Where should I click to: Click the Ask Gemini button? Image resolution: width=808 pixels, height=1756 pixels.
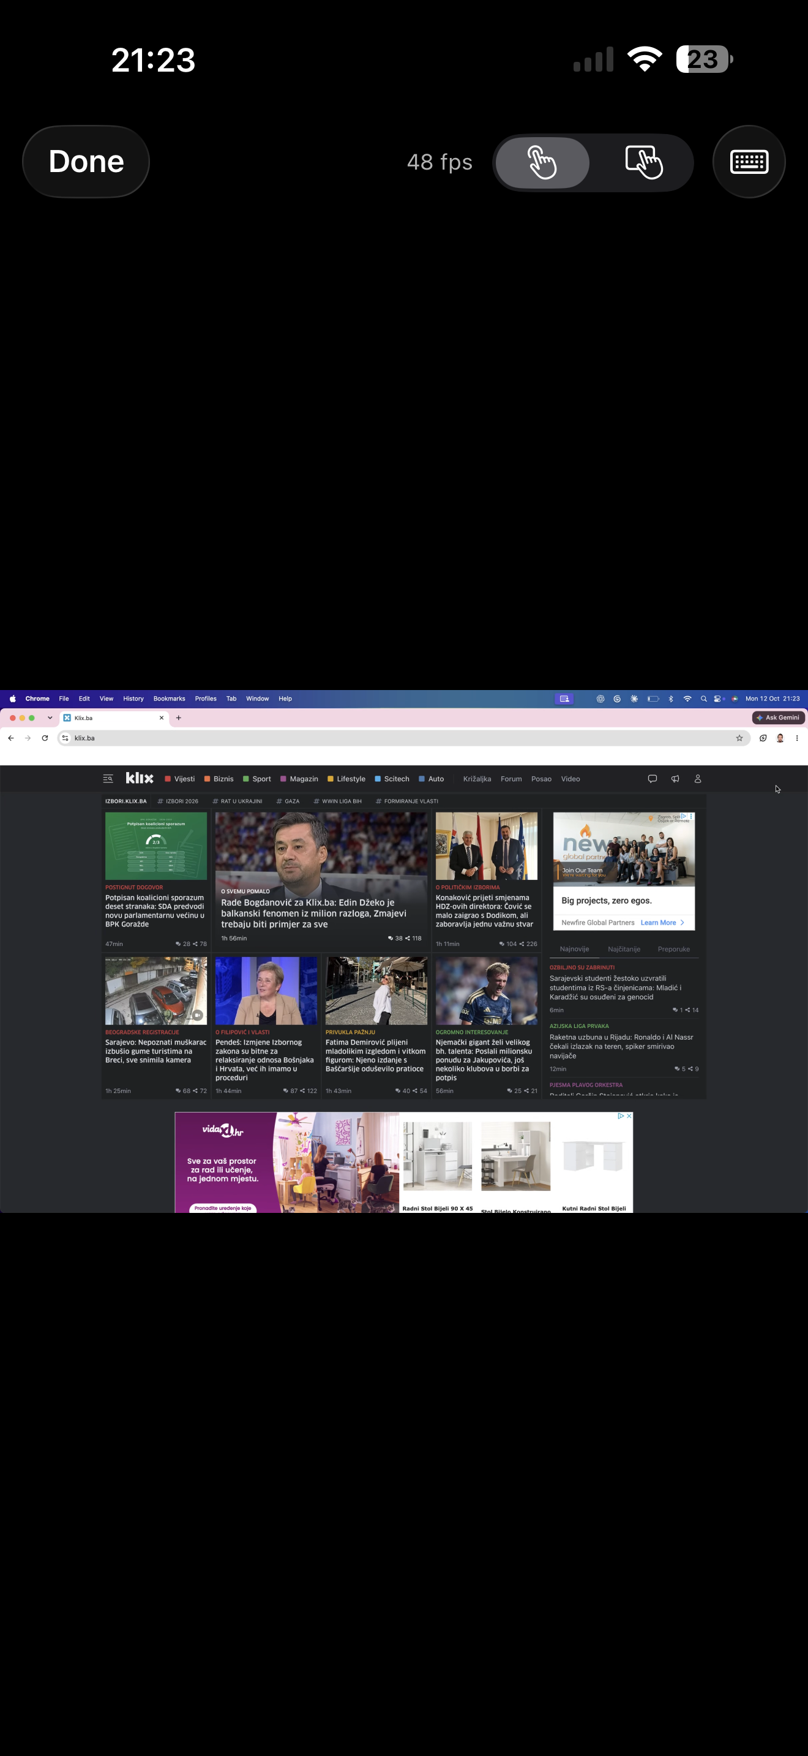(779, 718)
